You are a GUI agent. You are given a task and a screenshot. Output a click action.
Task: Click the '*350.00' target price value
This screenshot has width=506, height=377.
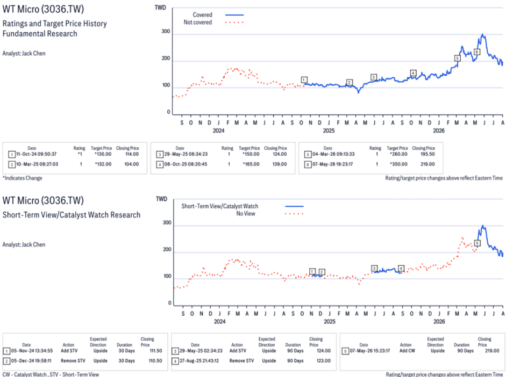click(398, 164)
